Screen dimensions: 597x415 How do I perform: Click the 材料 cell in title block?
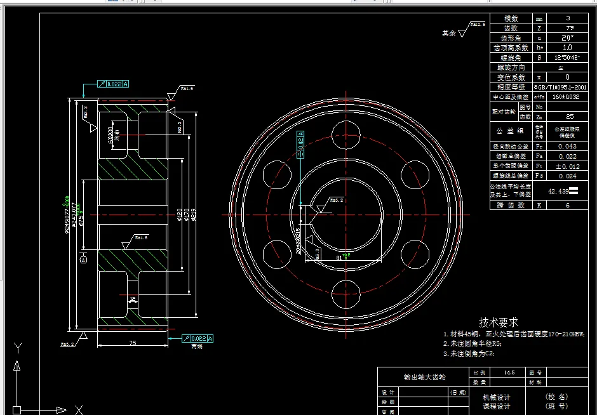pos(535,382)
